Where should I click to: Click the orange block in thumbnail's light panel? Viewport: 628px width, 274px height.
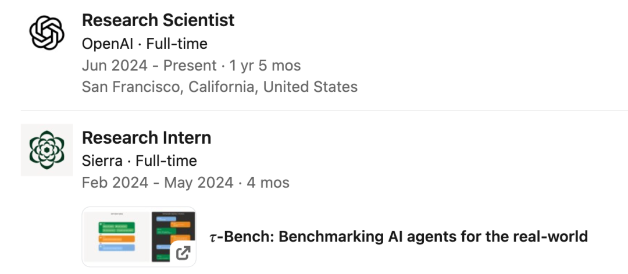117,239
